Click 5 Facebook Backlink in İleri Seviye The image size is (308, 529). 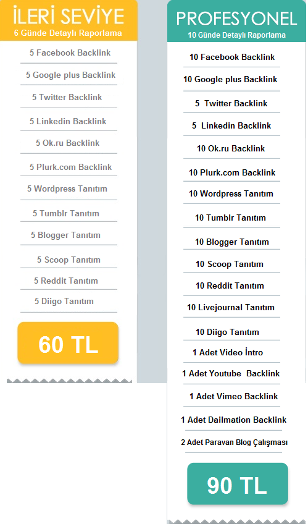pyautogui.click(x=70, y=53)
